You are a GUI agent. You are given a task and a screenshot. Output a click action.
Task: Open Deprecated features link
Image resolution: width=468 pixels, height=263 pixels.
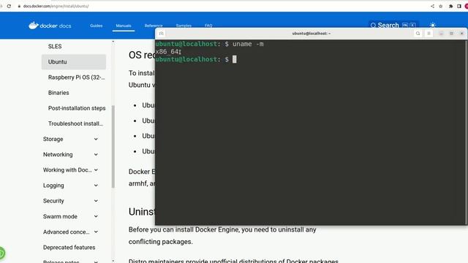[69, 248]
